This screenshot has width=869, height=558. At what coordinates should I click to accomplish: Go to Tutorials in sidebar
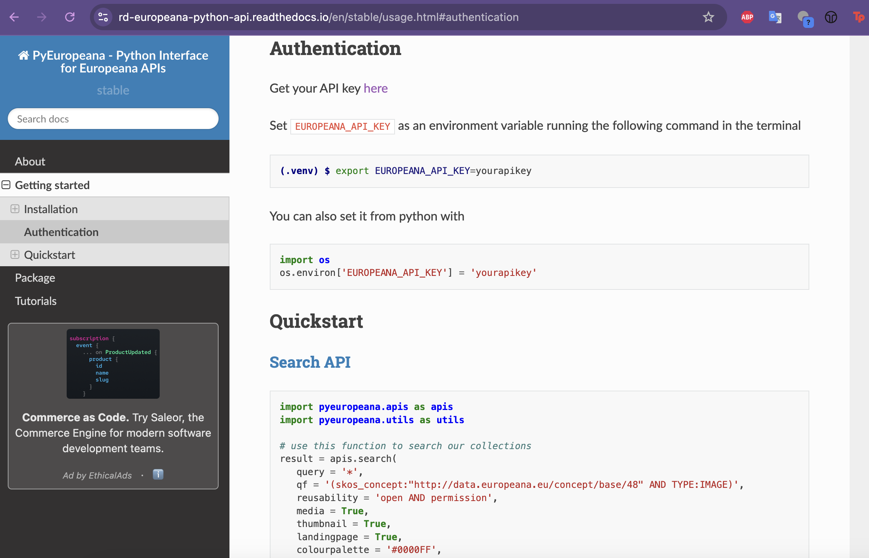coord(36,301)
